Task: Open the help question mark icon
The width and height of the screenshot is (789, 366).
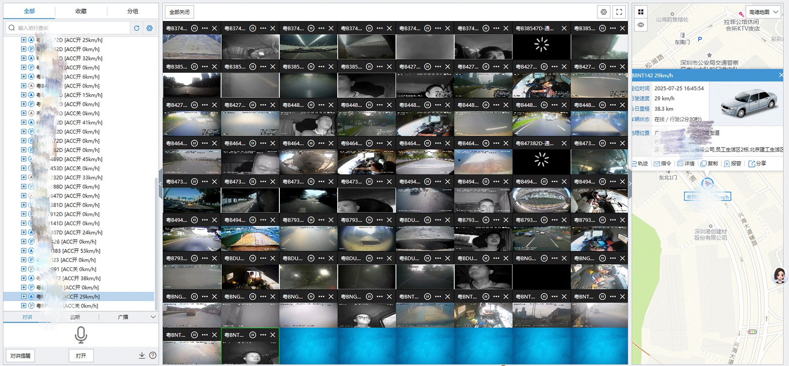Action: point(153,355)
